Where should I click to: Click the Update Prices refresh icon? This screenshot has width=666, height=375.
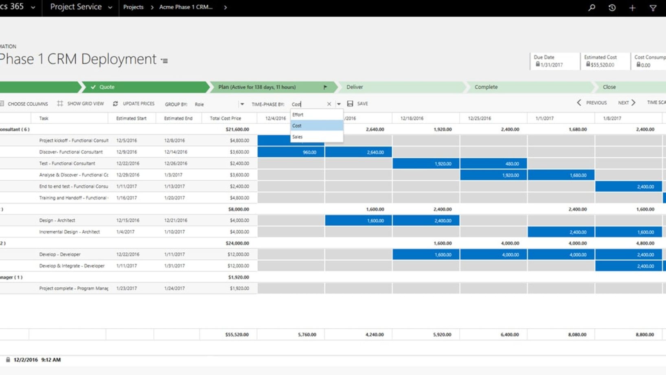point(115,104)
